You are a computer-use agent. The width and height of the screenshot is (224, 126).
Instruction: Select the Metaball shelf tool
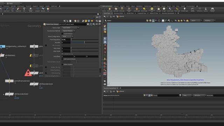click(x=43, y=9)
